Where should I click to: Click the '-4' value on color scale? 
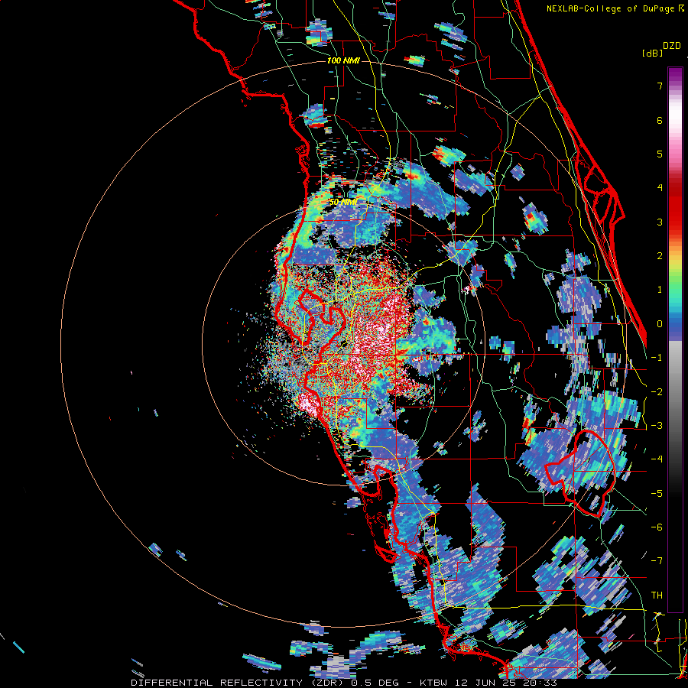pos(657,459)
